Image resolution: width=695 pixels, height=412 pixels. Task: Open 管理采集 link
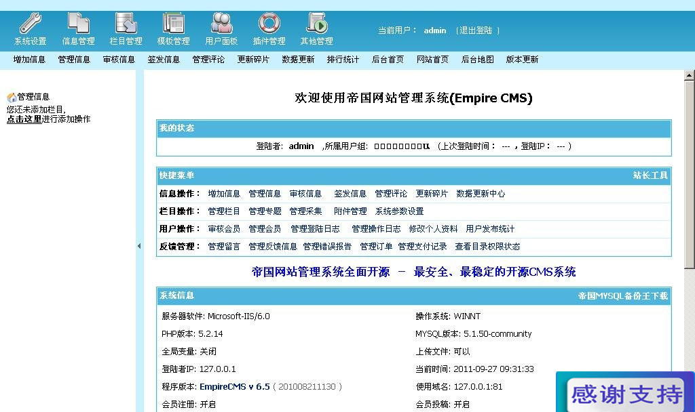[305, 211]
